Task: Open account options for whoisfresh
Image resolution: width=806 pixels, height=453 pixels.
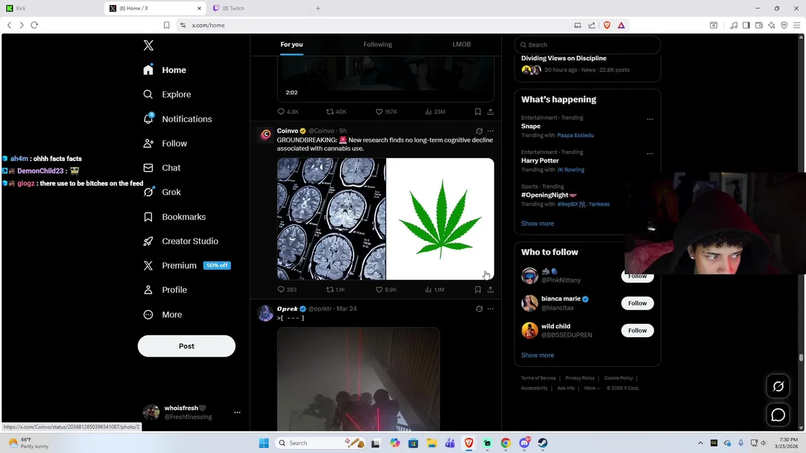Action: click(237, 413)
